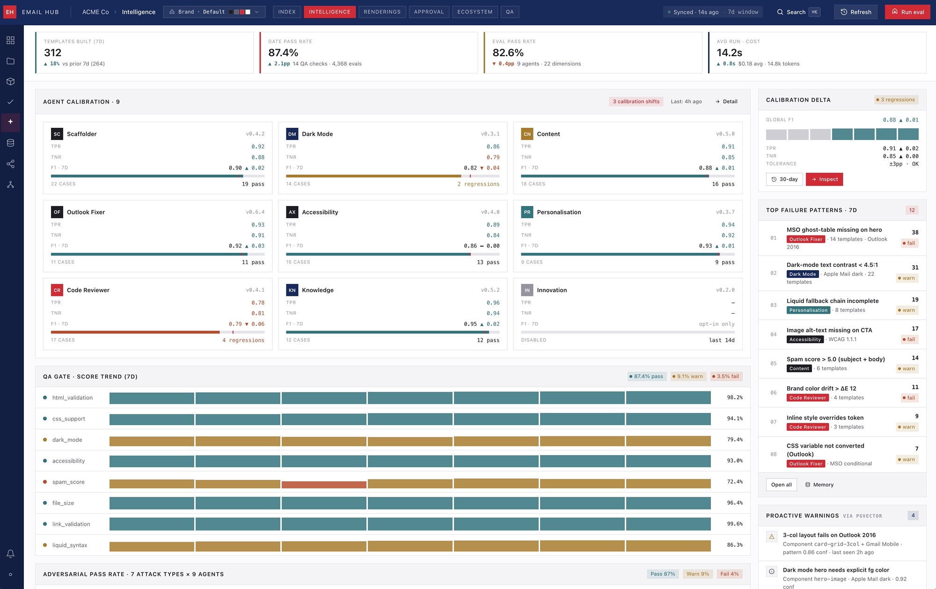Screen dimensions: 936x589
Task: Click the 30-day history button
Action: [x=784, y=179]
